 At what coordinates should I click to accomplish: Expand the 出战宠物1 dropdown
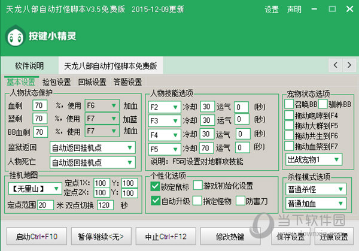[x=314, y=159]
